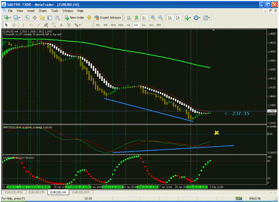Open the Strategy Tester
The width and height of the screenshot is (279, 202).
coord(57,17)
